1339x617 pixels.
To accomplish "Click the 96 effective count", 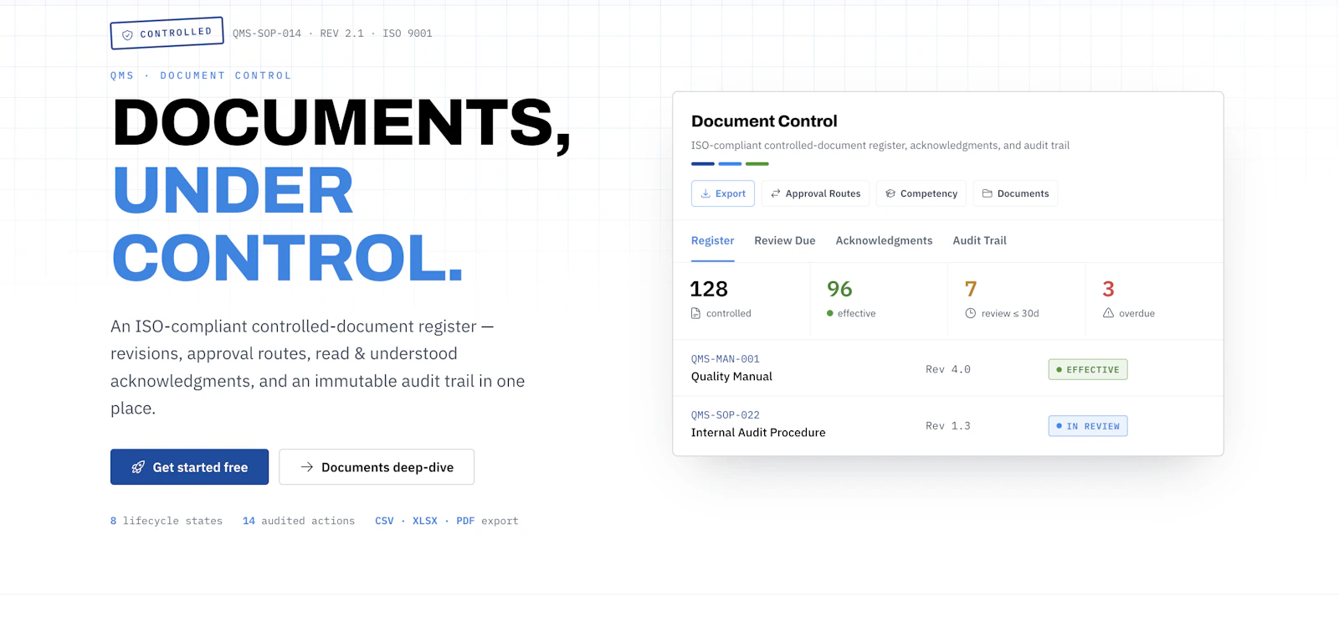I will click(839, 289).
